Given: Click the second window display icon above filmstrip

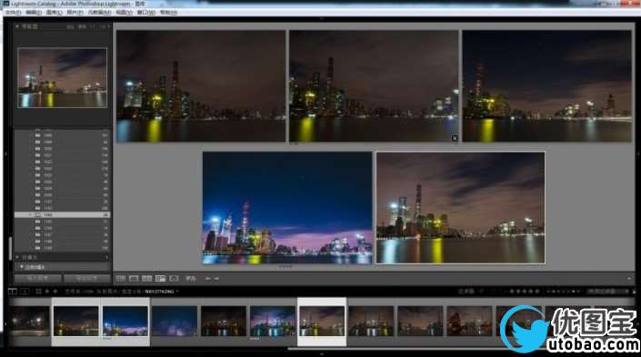Looking at the screenshot, I should click(x=25, y=292).
